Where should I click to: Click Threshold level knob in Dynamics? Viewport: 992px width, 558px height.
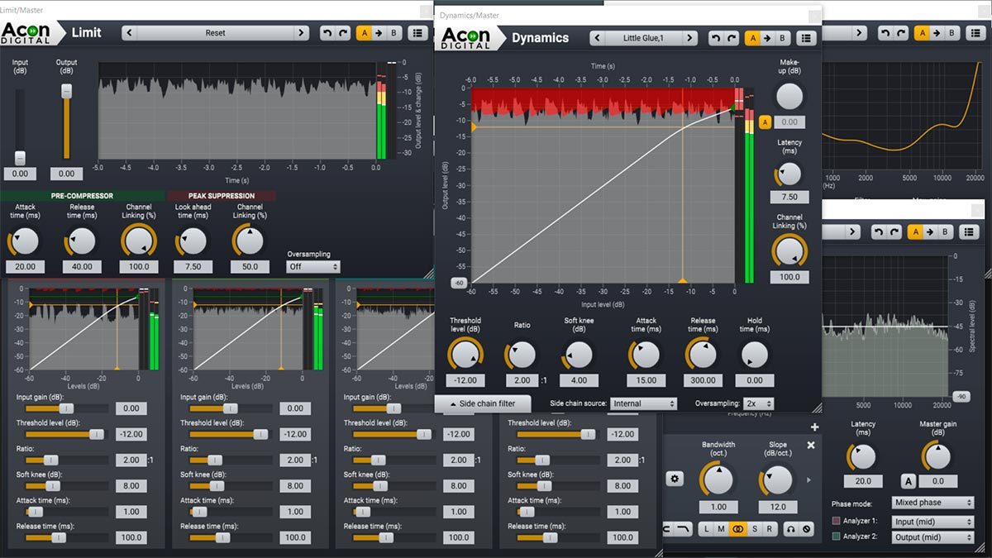465,355
